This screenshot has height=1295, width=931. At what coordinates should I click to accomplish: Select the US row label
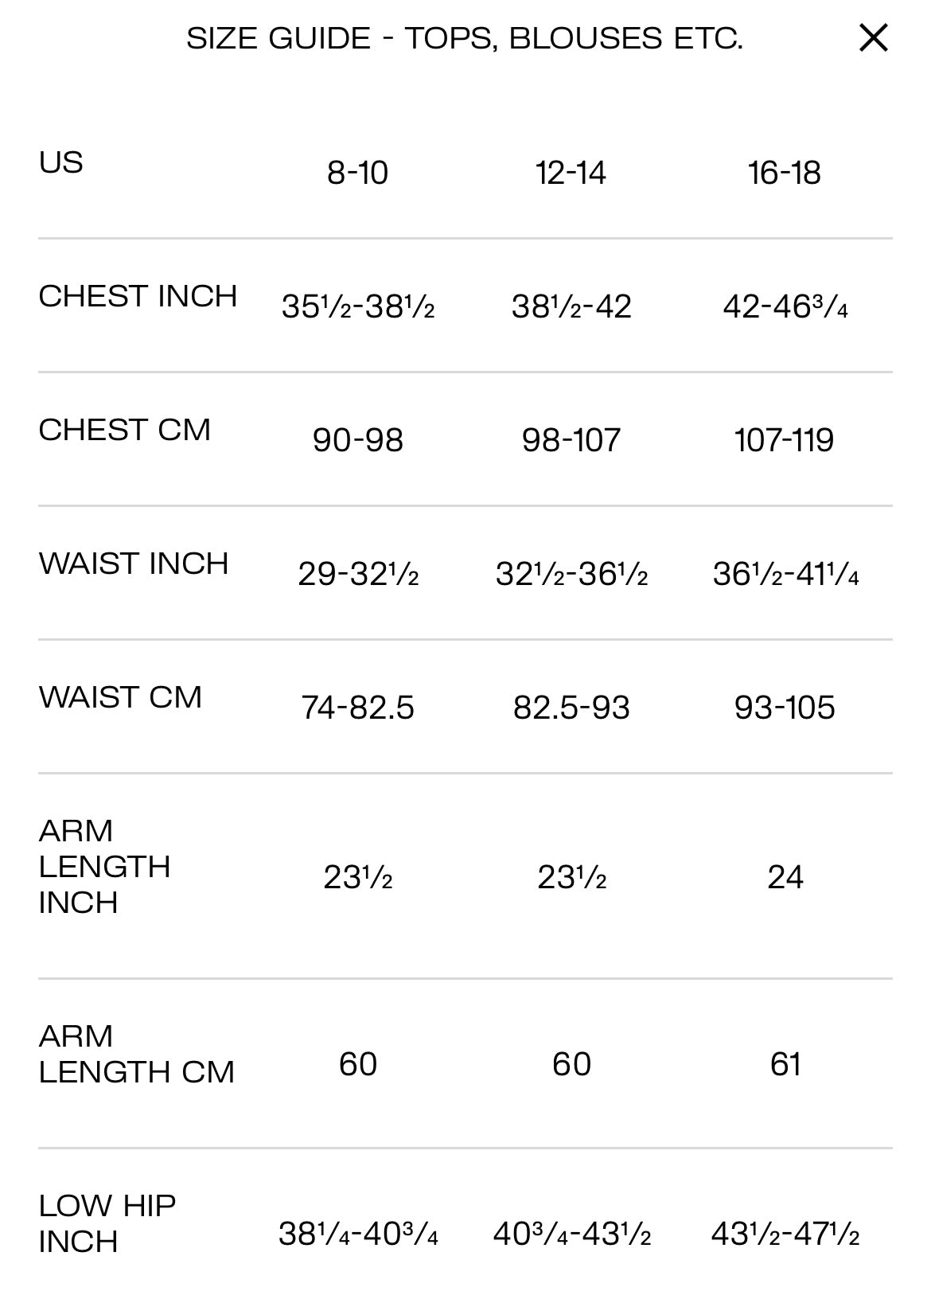(x=61, y=162)
